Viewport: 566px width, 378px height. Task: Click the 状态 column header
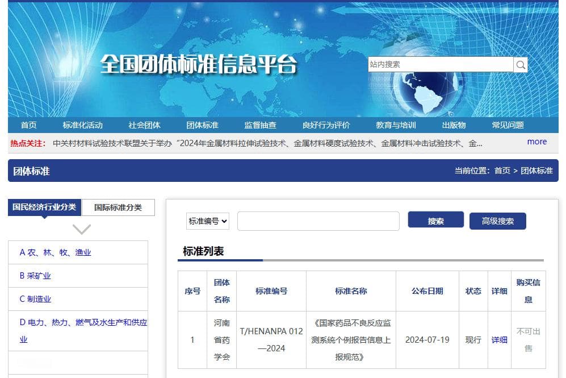pos(473,291)
